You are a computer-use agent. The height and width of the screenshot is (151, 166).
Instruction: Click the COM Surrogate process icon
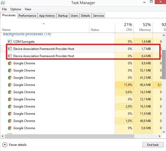coord(10,42)
